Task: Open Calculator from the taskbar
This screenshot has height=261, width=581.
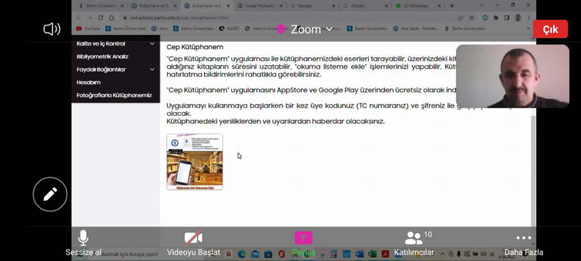Action: [334, 254]
